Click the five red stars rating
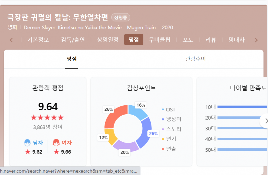The height and width of the screenshot is (175, 268). tap(47, 118)
